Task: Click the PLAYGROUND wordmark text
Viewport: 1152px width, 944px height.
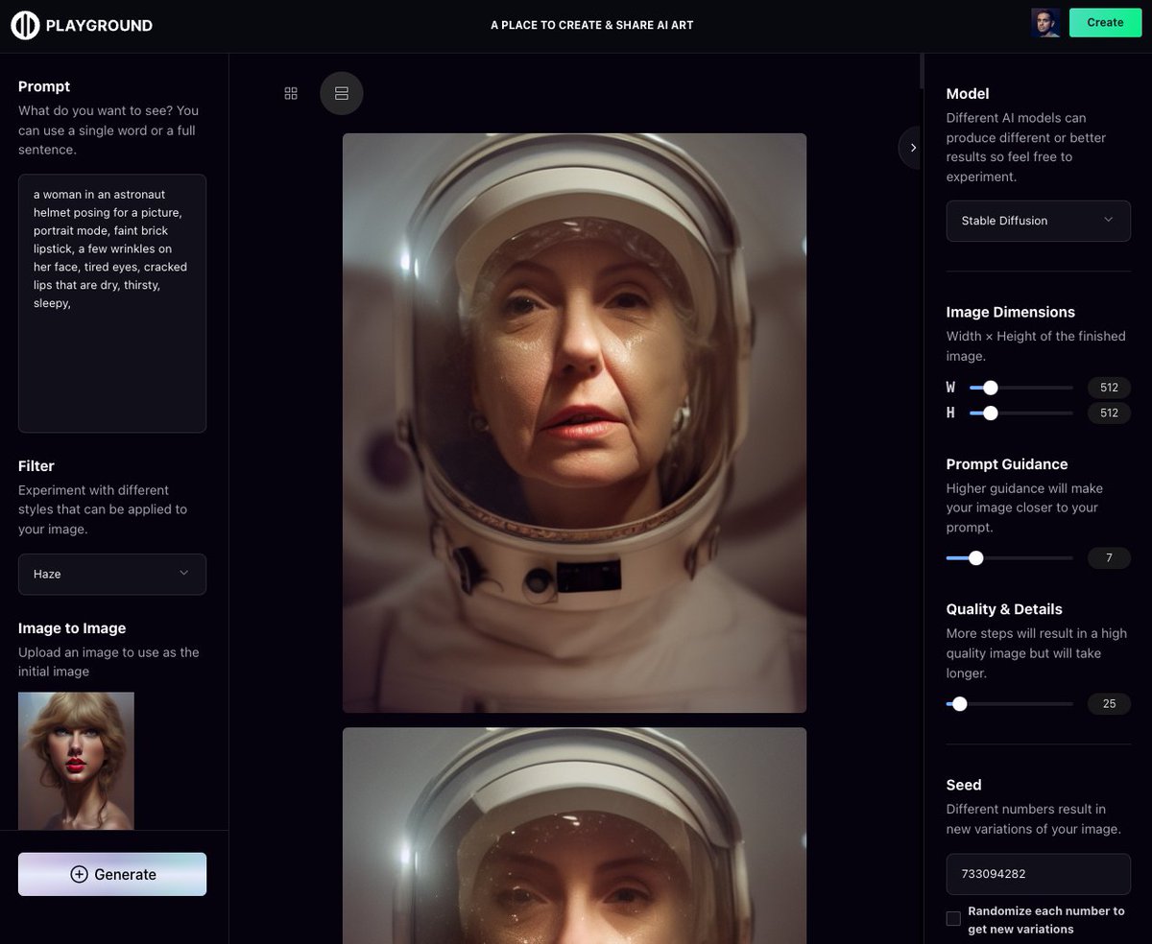Action: (99, 26)
